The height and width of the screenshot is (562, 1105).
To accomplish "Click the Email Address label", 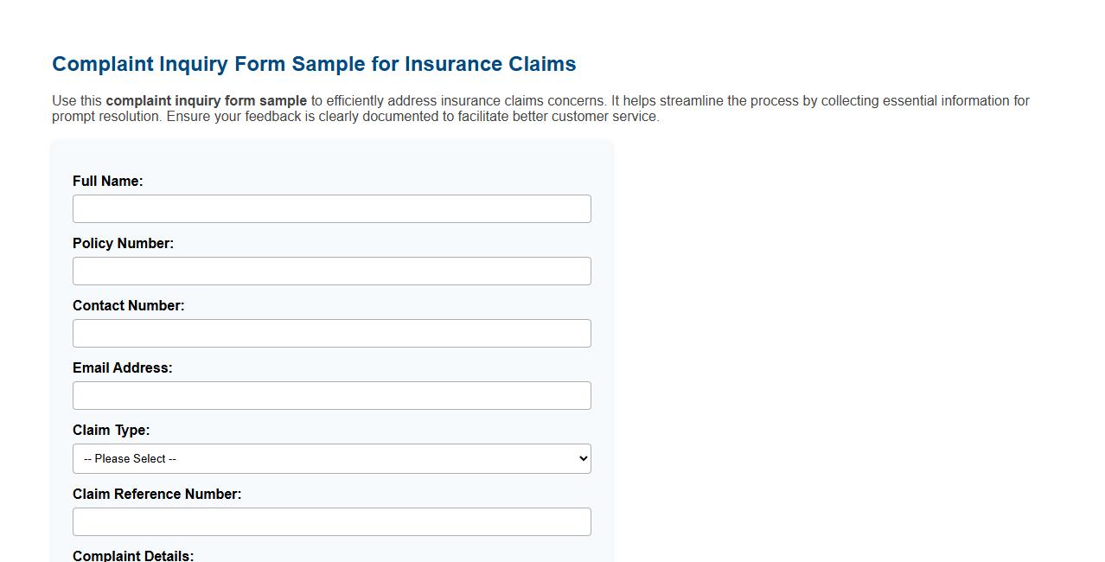I will coord(123,367).
